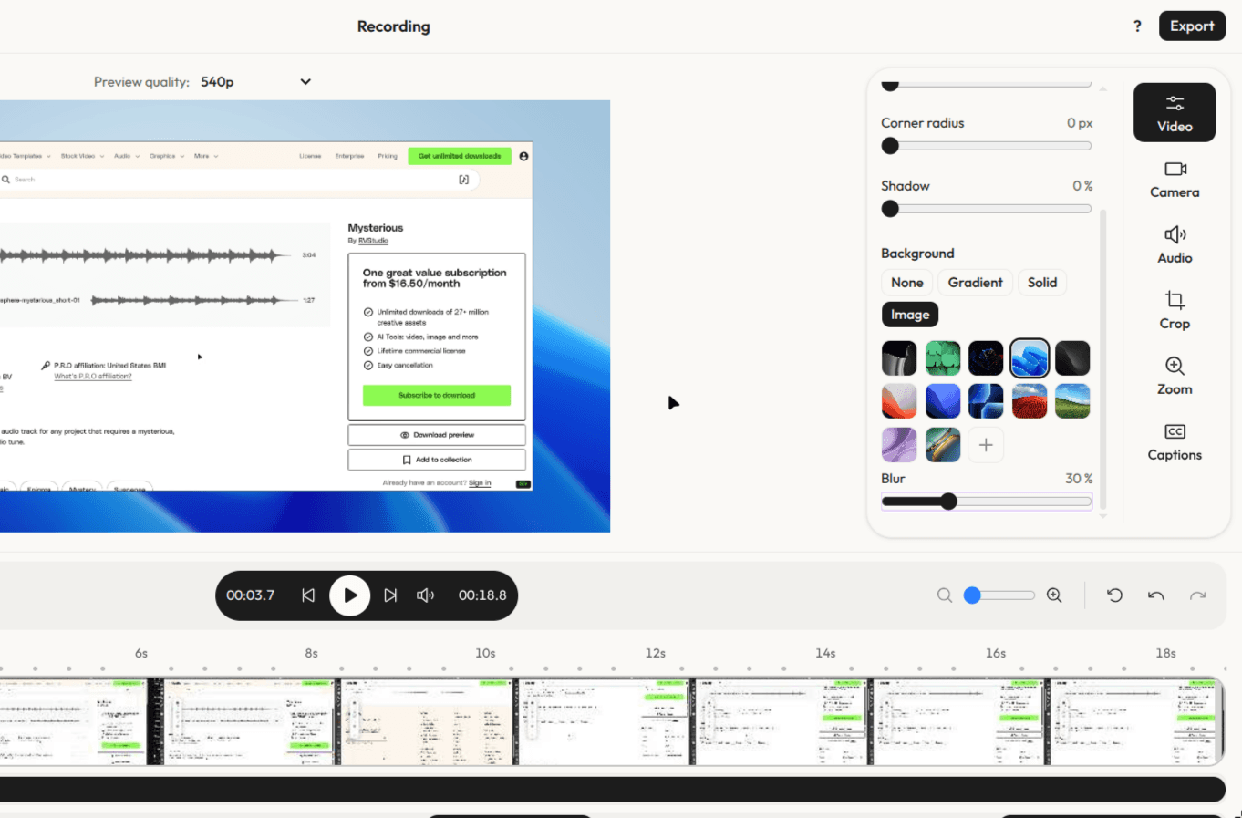Add a custom background image
The height and width of the screenshot is (818, 1242).
coord(986,445)
